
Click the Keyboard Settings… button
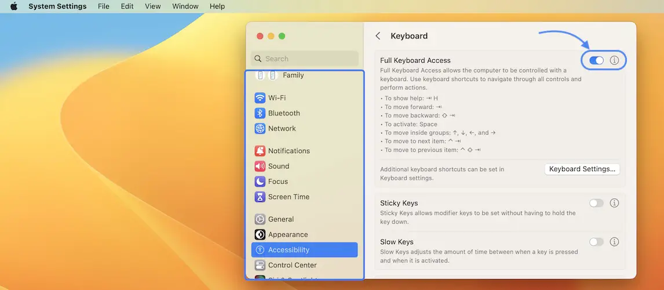582,169
